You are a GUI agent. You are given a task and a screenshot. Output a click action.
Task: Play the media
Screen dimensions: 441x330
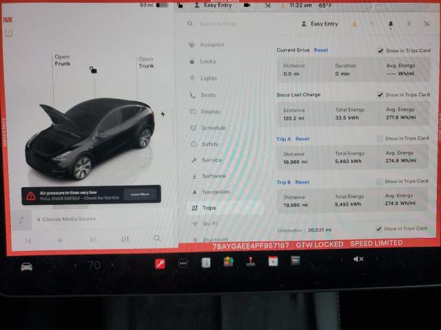pyautogui.click(x=60, y=240)
